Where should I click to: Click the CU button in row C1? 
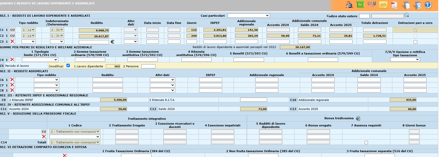pos(12,30)
